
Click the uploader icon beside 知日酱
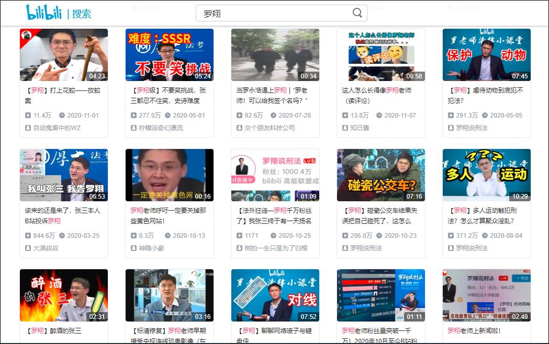(x=345, y=128)
